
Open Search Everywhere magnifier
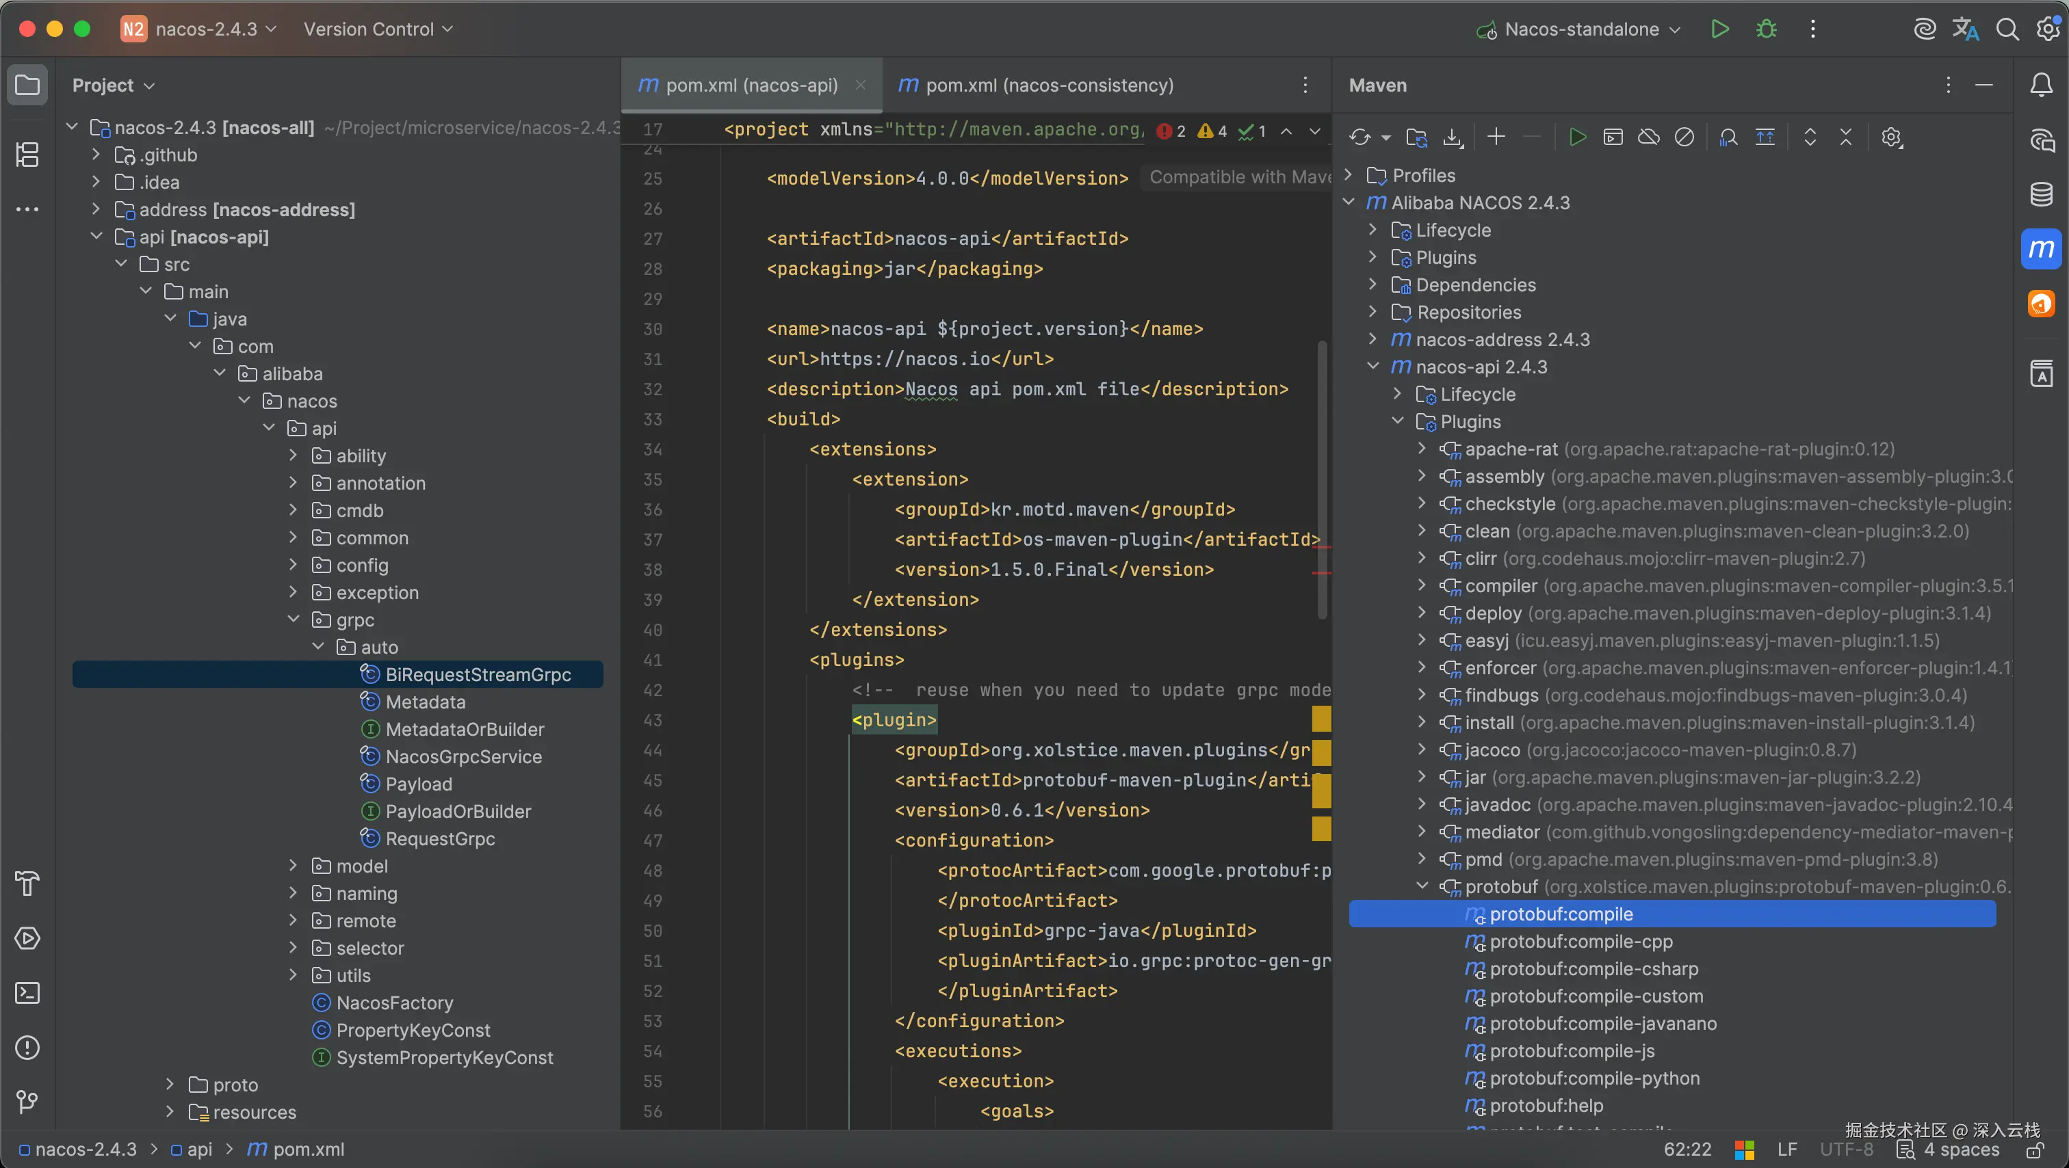point(2007,29)
